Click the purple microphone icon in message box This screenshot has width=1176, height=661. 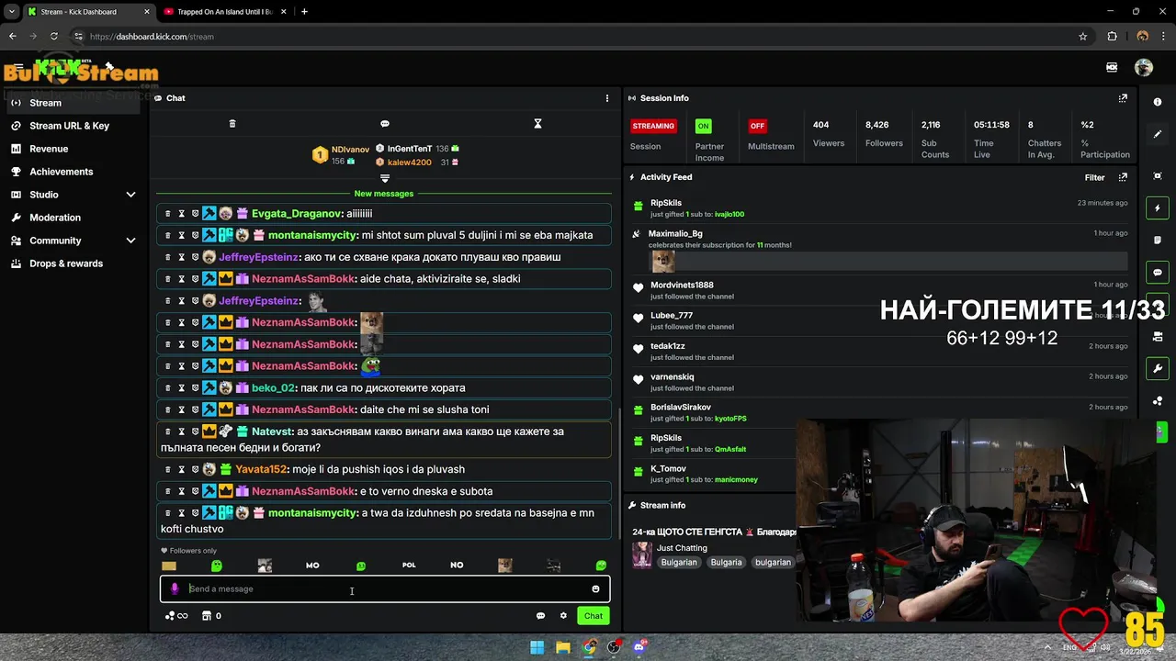click(x=175, y=589)
